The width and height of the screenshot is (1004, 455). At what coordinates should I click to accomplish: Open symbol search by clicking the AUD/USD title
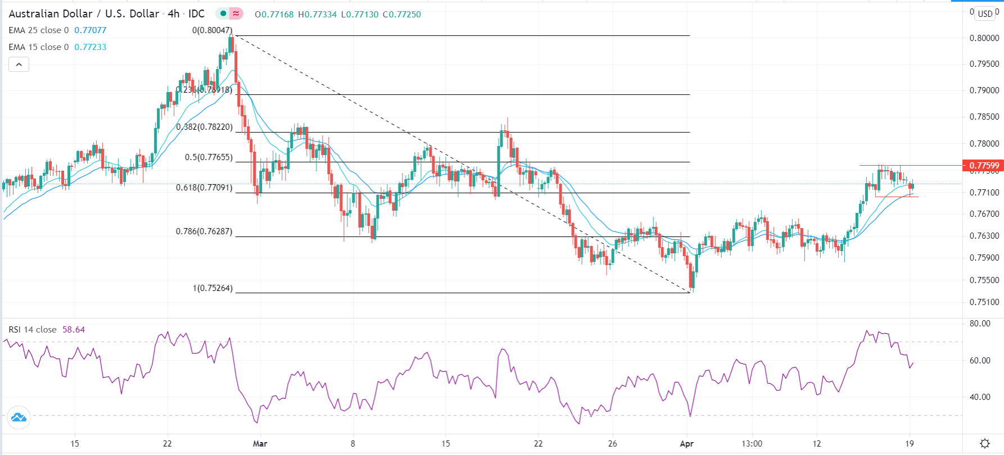point(84,14)
